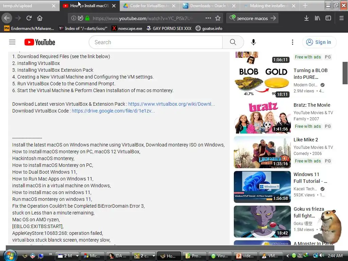The width and height of the screenshot is (348, 261).
Task: Click the YouTube search input field
Action: [156, 42]
